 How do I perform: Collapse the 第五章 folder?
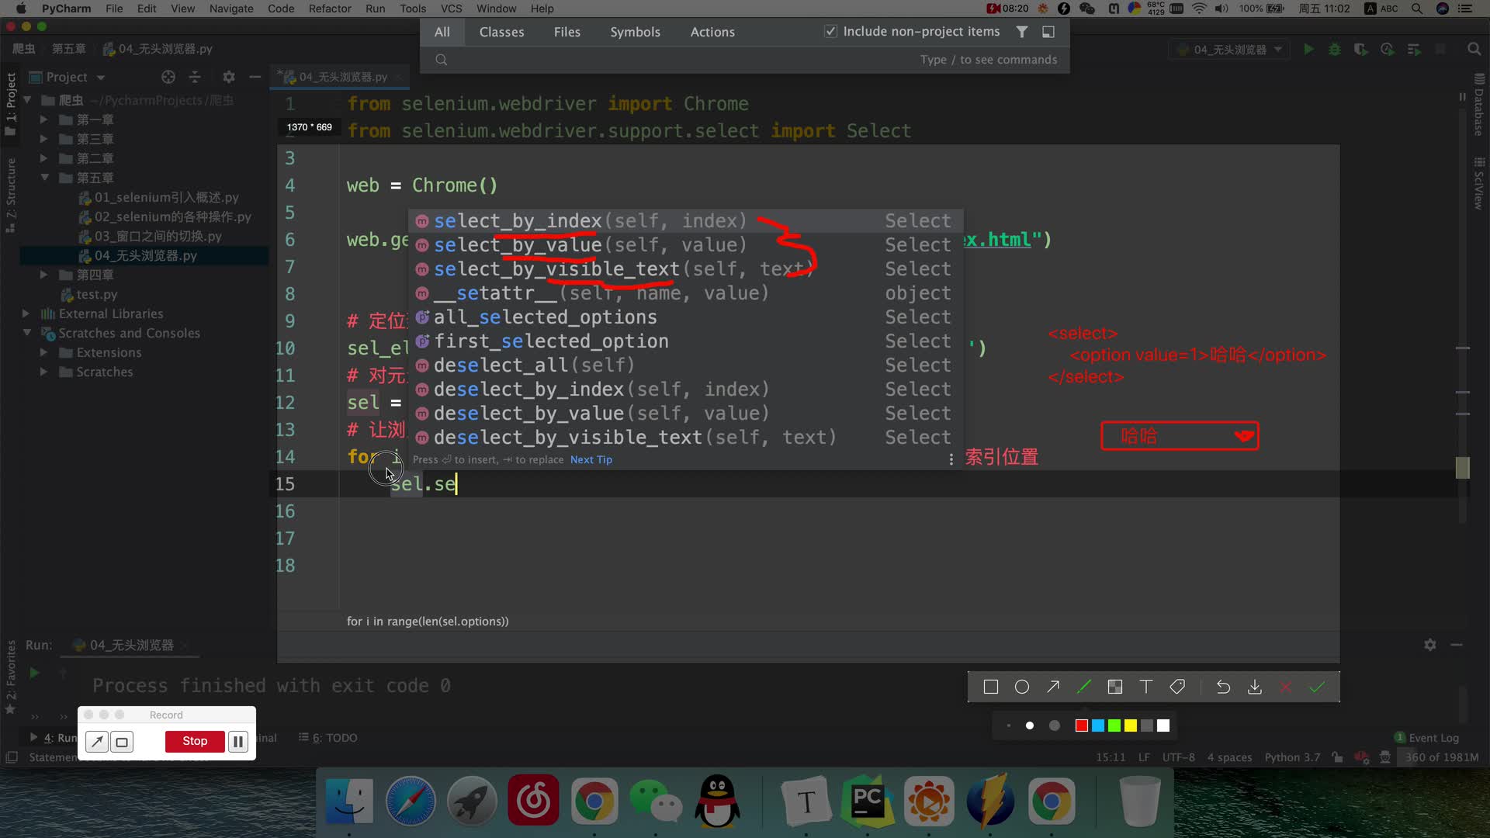coord(44,178)
